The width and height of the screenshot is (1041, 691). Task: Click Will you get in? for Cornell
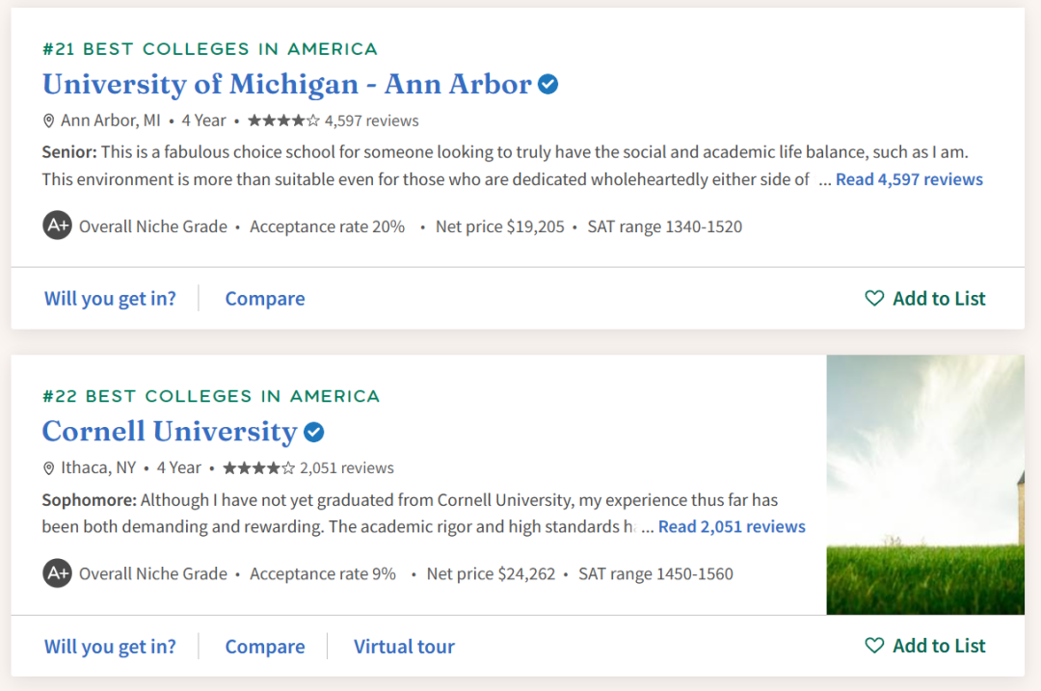110,646
